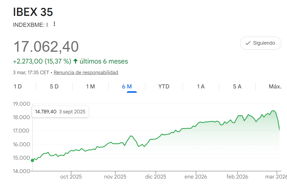This screenshot has width=287, height=187.
Task: Select the 5 D time range
Action: tap(54, 87)
